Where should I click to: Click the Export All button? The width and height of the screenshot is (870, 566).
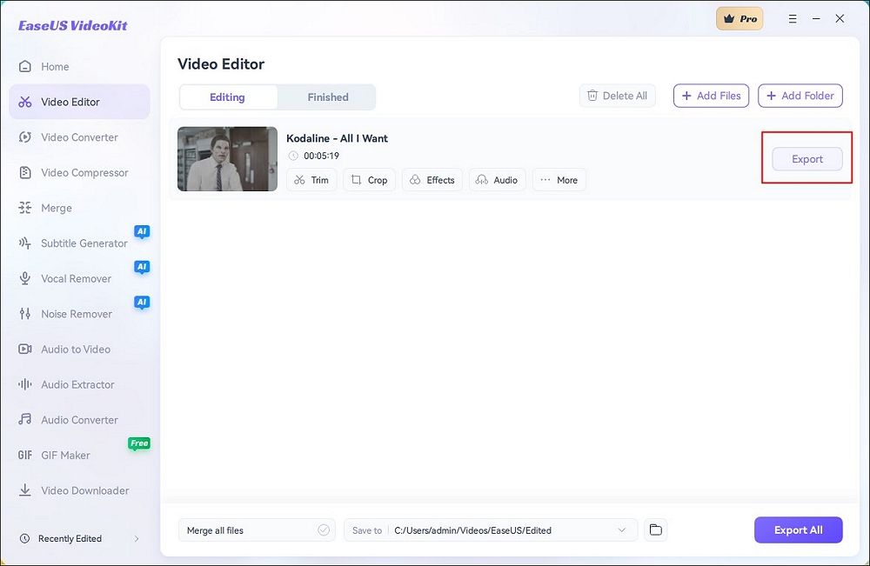pos(798,530)
